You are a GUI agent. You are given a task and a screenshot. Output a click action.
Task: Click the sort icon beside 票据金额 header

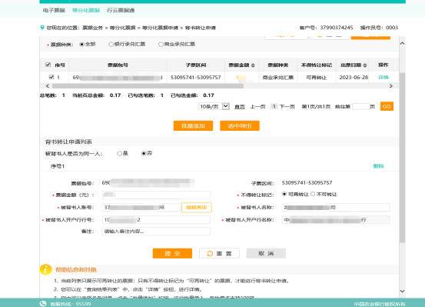[253, 65]
